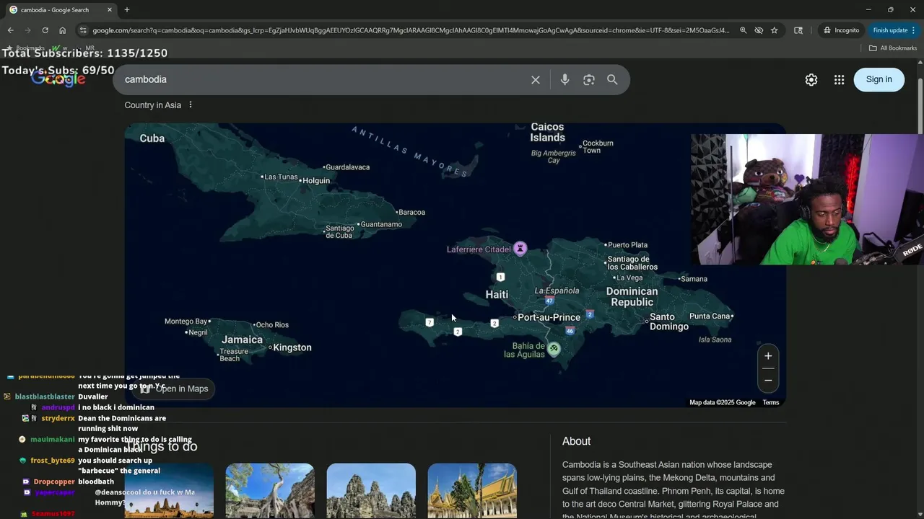Open the golden palace thumbnail
The width and height of the screenshot is (924, 519).
point(472,491)
